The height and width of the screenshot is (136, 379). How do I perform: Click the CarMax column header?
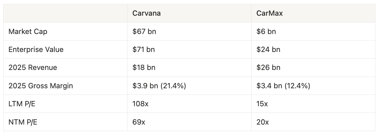pos(269,13)
